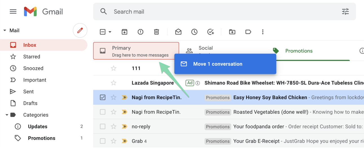This screenshot has width=364, height=155.
Task: Snooze the selected conversation
Action: [194, 32]
